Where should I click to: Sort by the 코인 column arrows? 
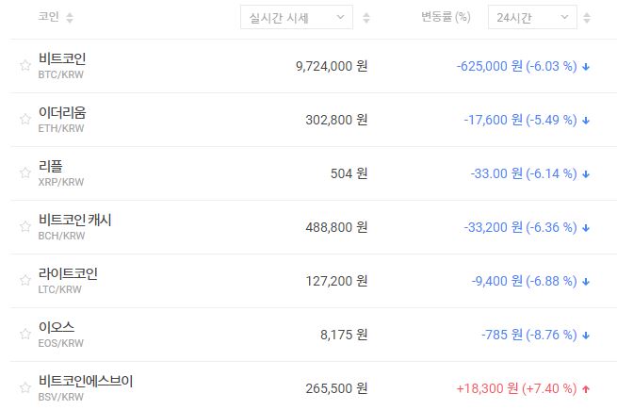coord(71,18)
